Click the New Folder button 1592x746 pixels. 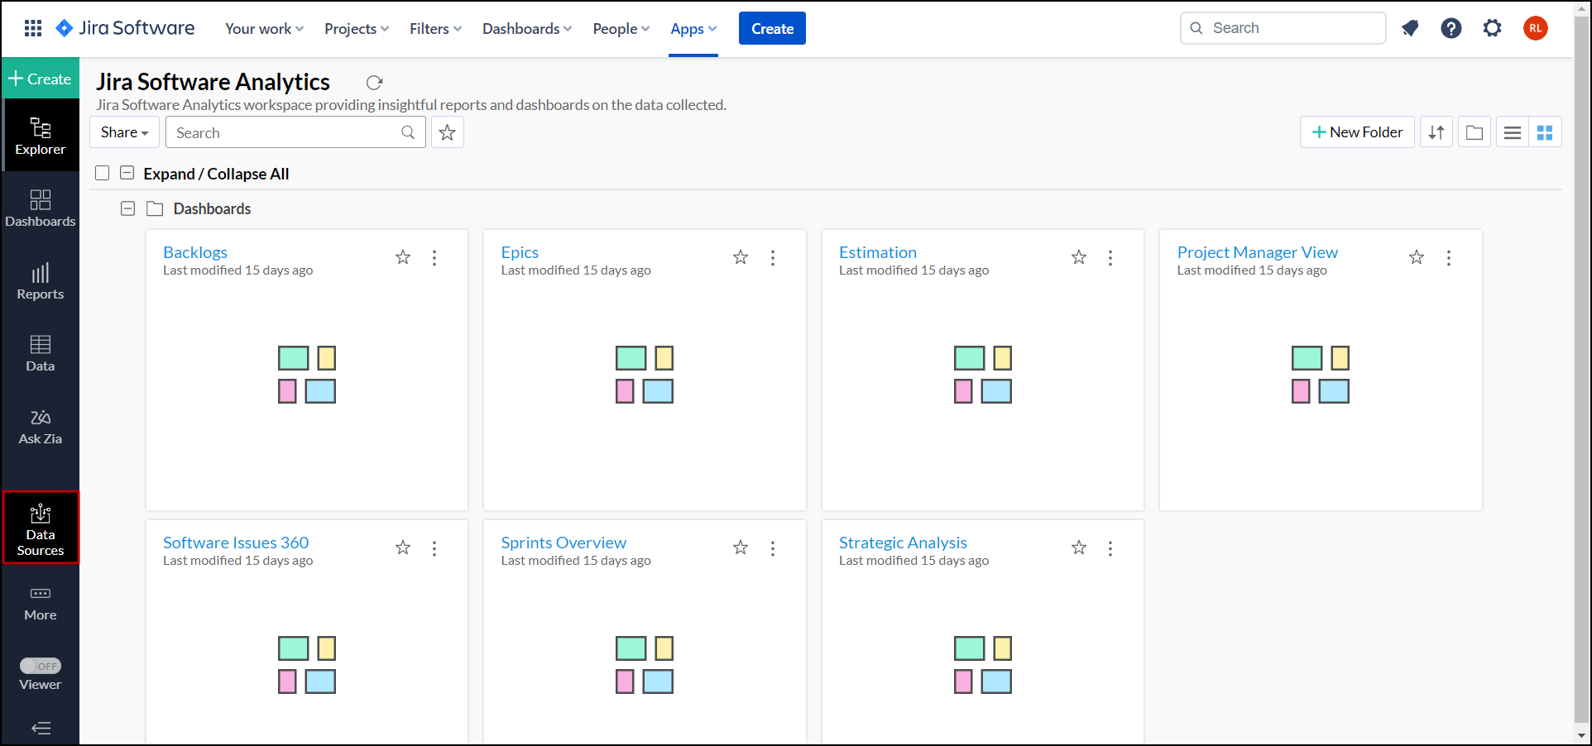(1357, 132)
